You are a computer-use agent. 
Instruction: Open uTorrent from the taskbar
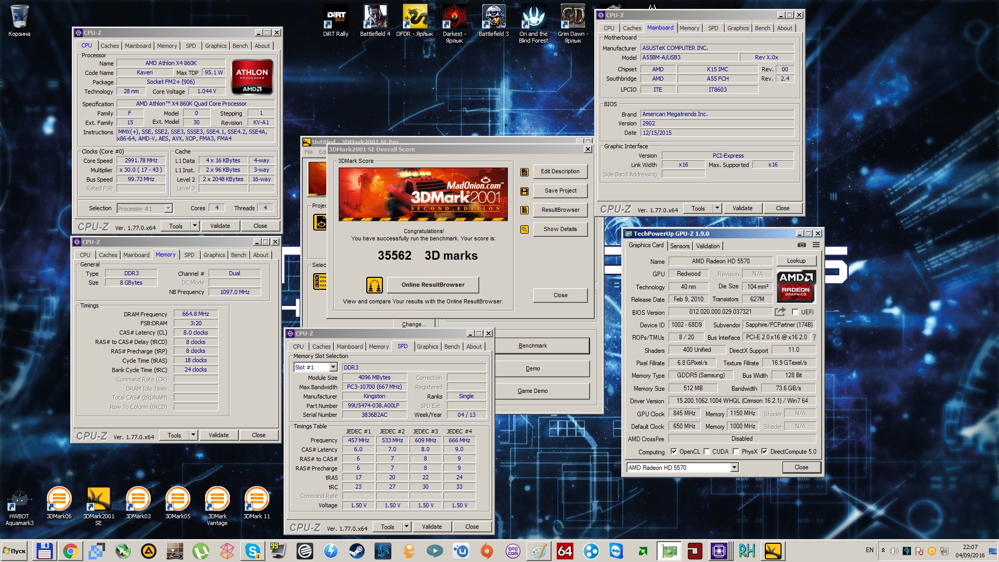[x=200, y=551]
